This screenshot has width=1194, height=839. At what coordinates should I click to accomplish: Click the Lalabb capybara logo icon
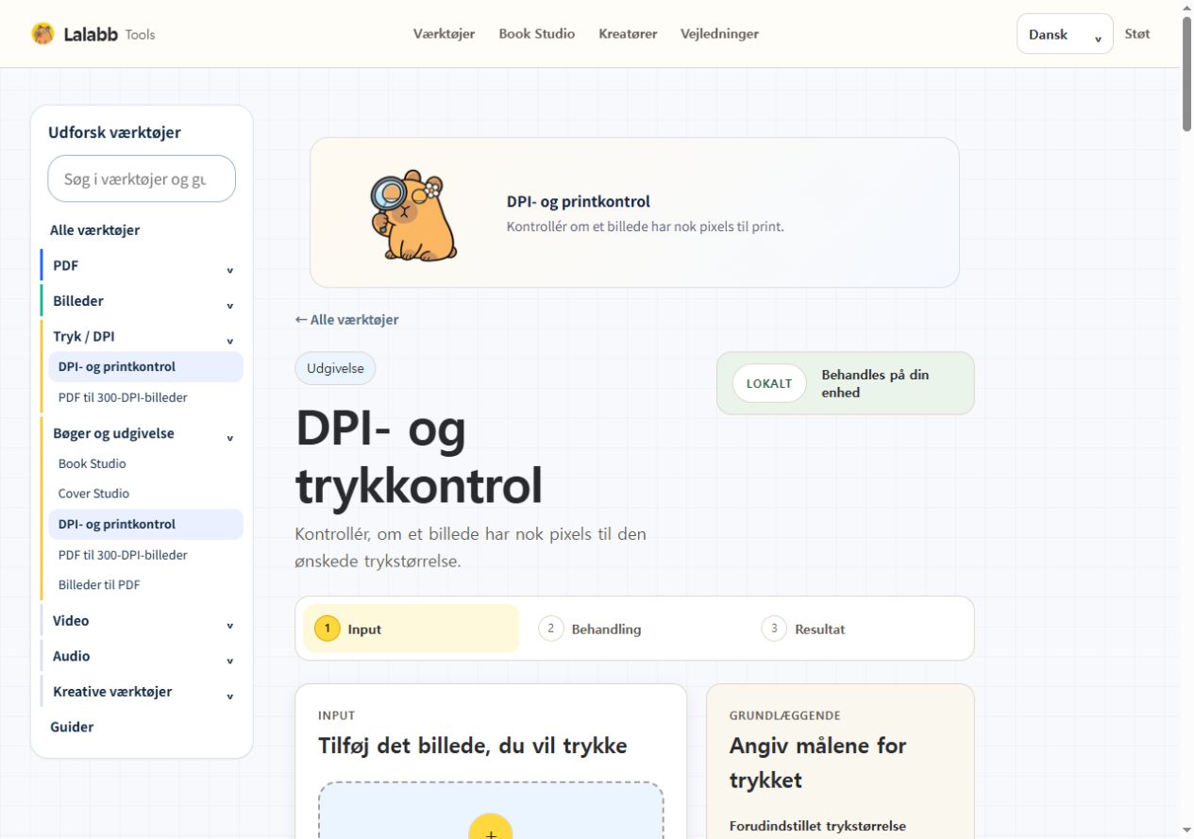42,34
